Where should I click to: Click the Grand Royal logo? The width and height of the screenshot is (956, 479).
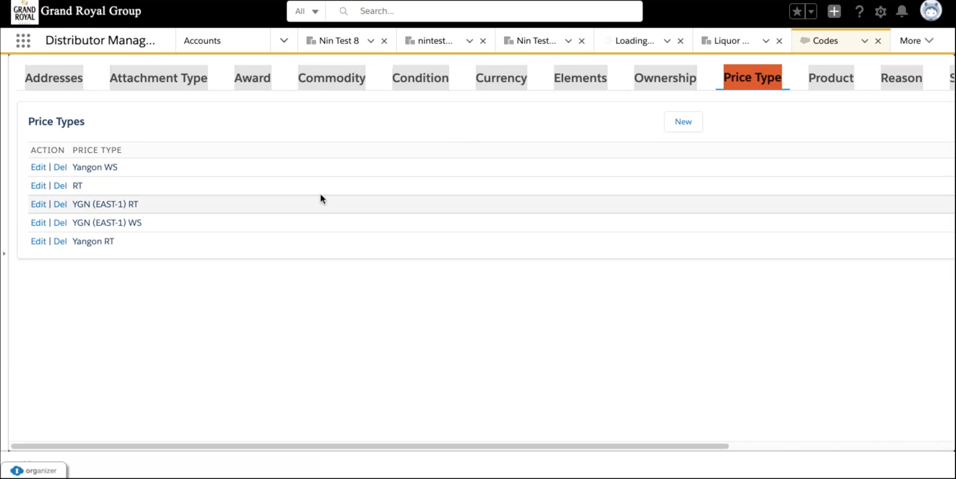[25, 11]
